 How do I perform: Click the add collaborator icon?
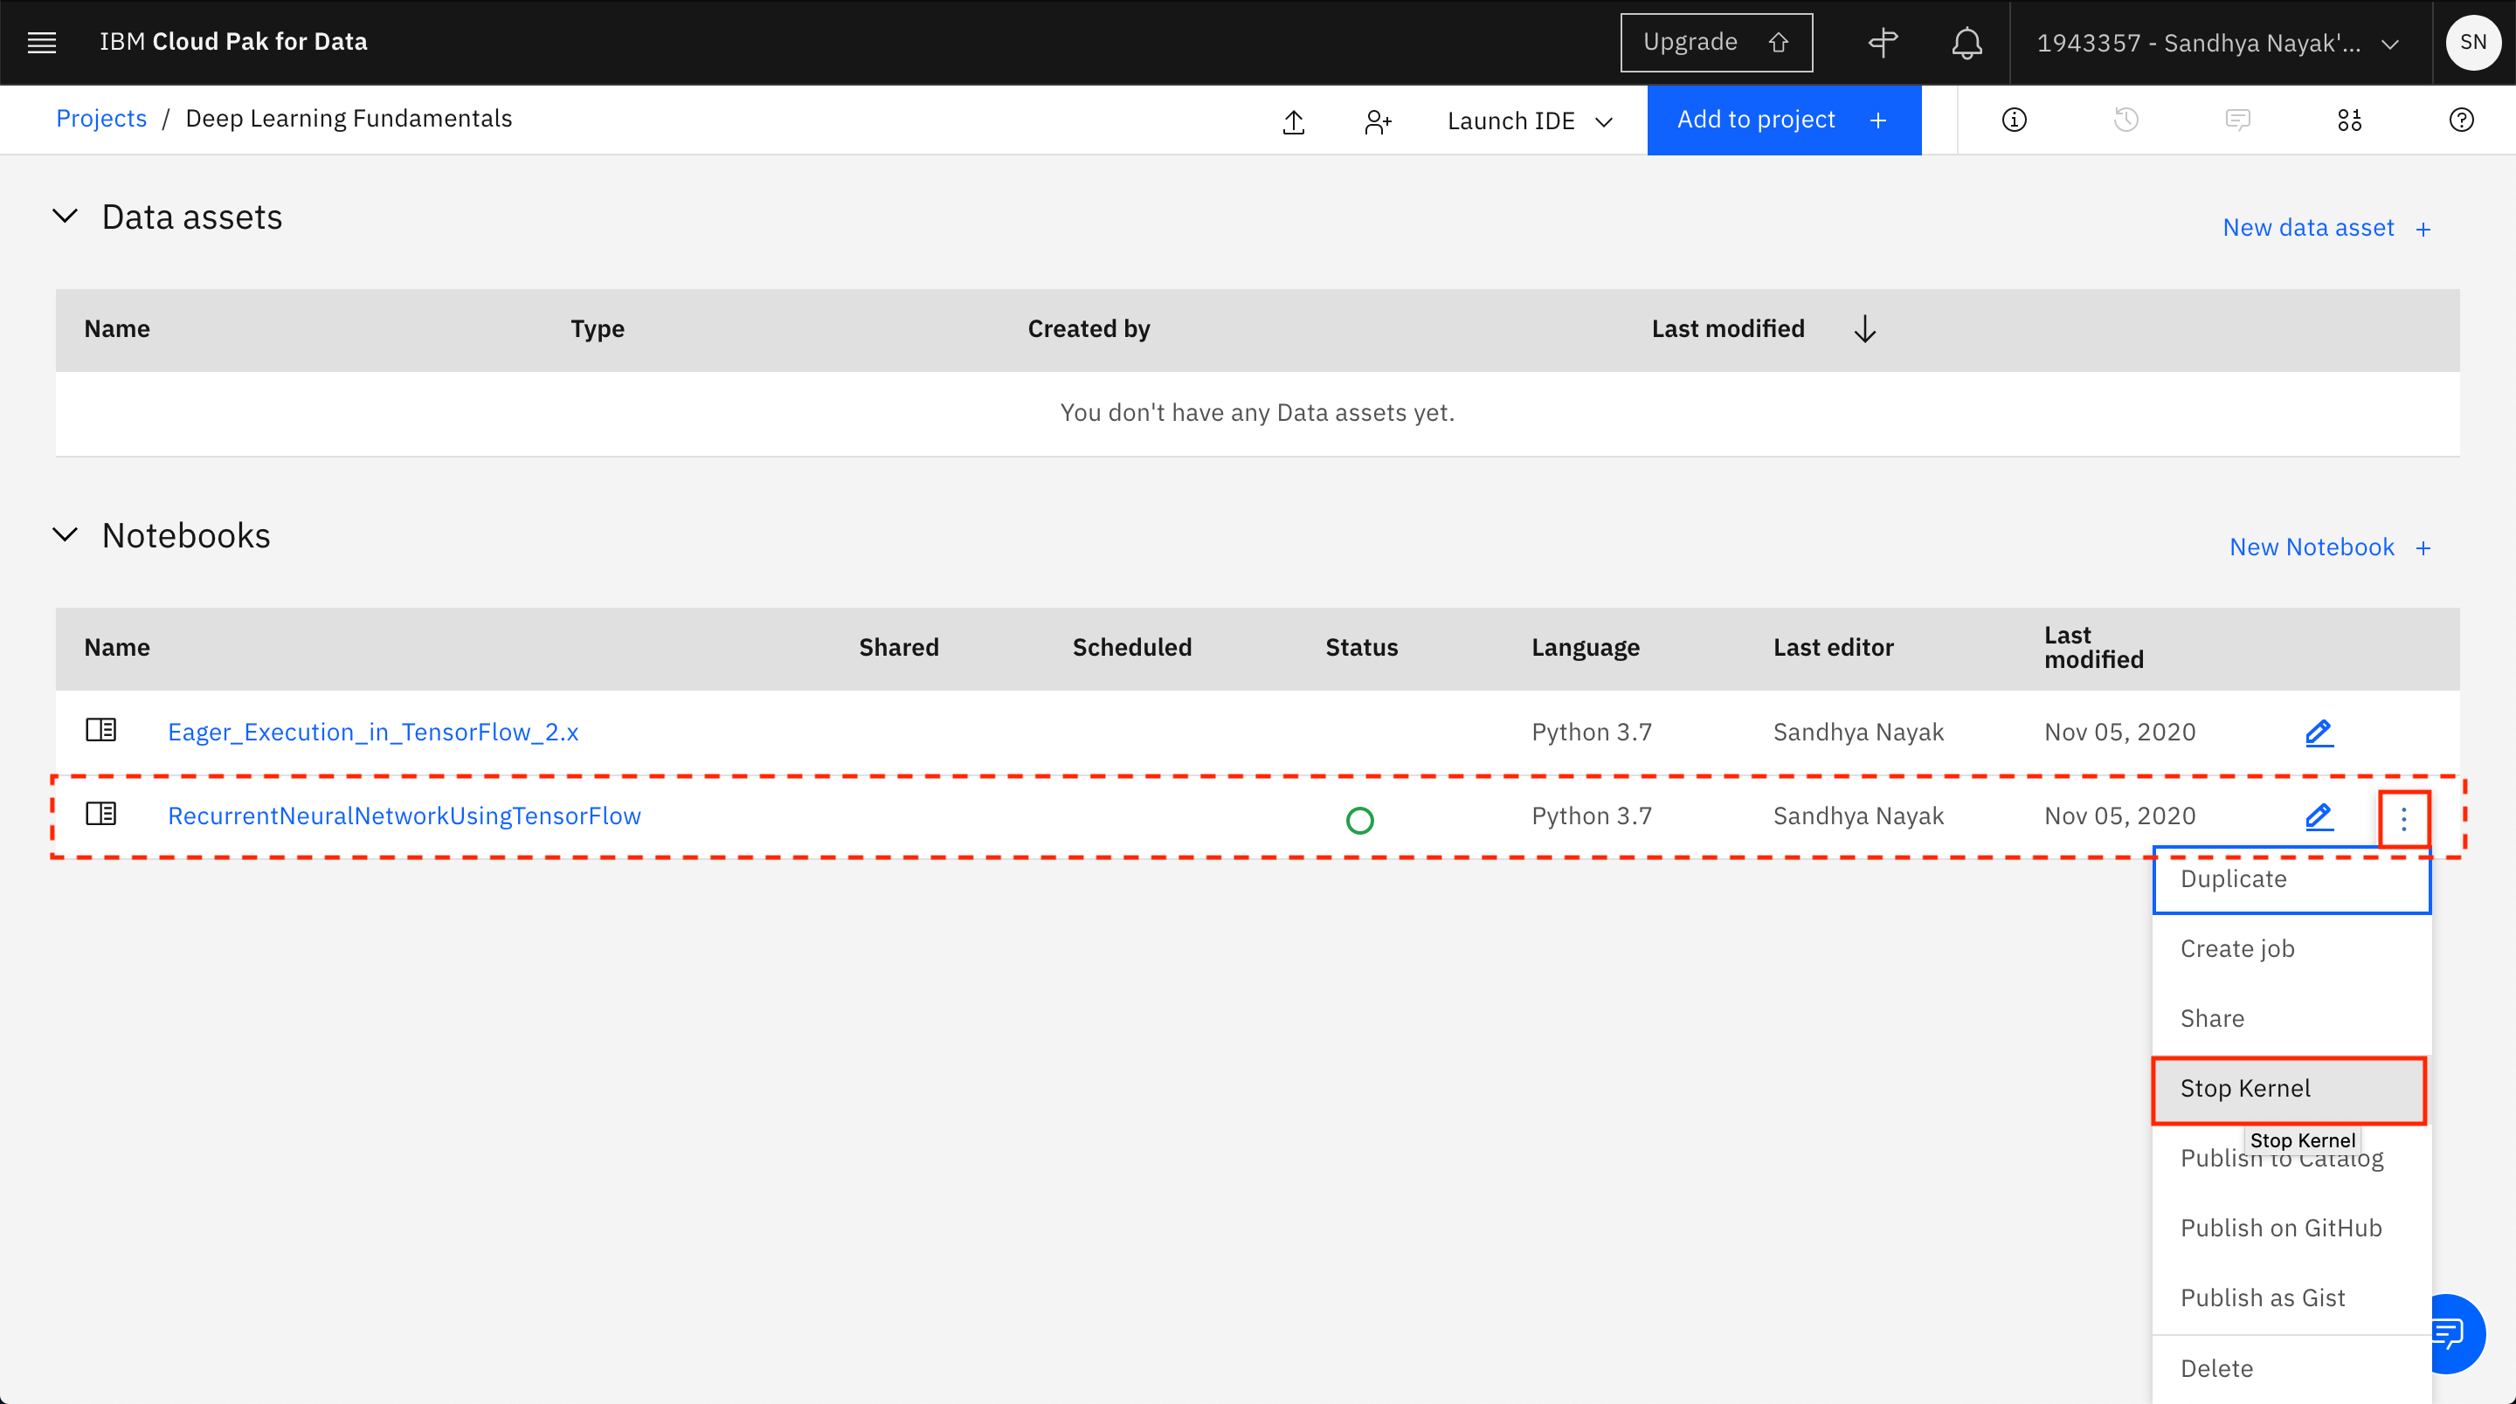coord(1377,121)
